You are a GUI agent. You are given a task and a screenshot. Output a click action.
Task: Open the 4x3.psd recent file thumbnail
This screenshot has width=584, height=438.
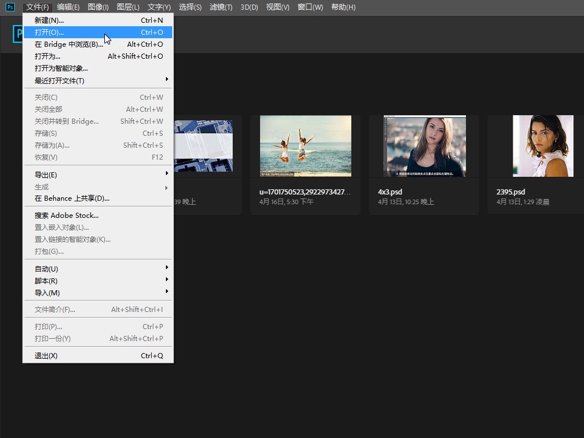[x=424, y=146]
